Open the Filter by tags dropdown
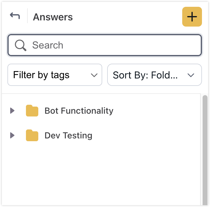This screenshot has width=210, height=207. 55,75
